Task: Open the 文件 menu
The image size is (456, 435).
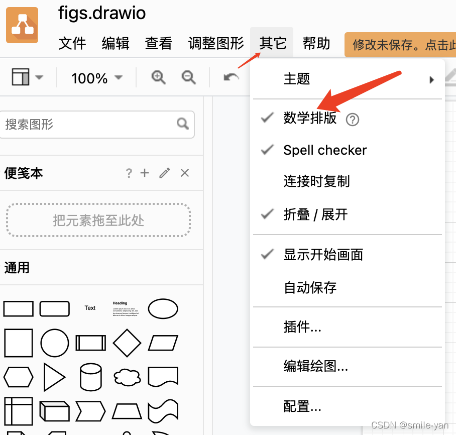Action: pyautogui.click(x=72, y=43)
